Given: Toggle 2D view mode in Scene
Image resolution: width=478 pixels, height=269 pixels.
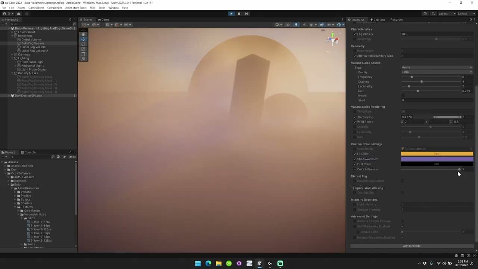Looking at the screenshot, I should point(288,25).
